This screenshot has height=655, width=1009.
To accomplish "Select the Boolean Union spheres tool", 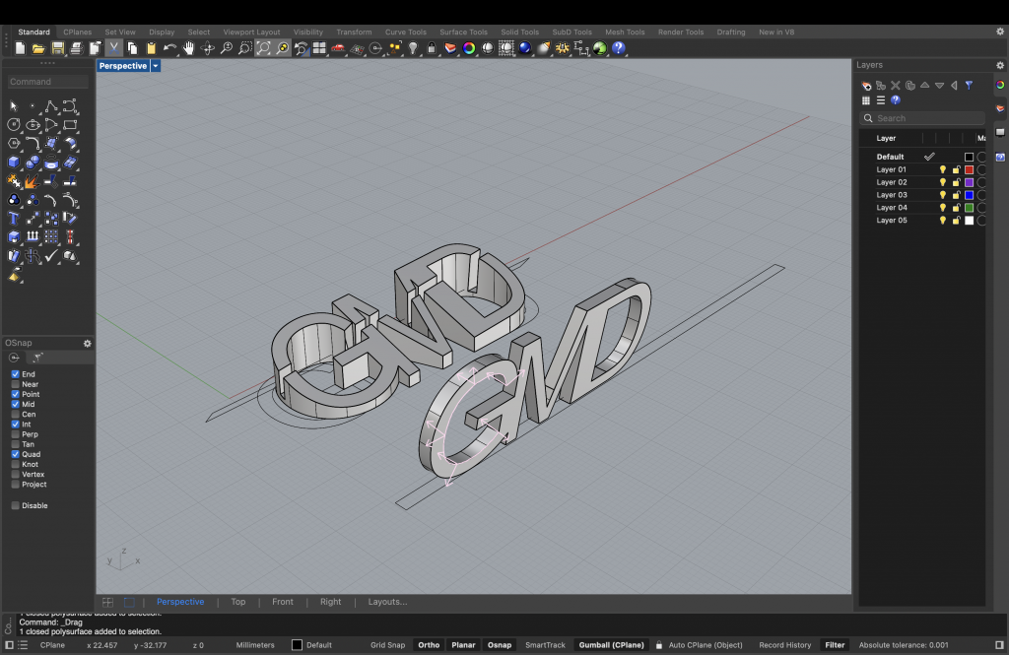I will point(33,163).
